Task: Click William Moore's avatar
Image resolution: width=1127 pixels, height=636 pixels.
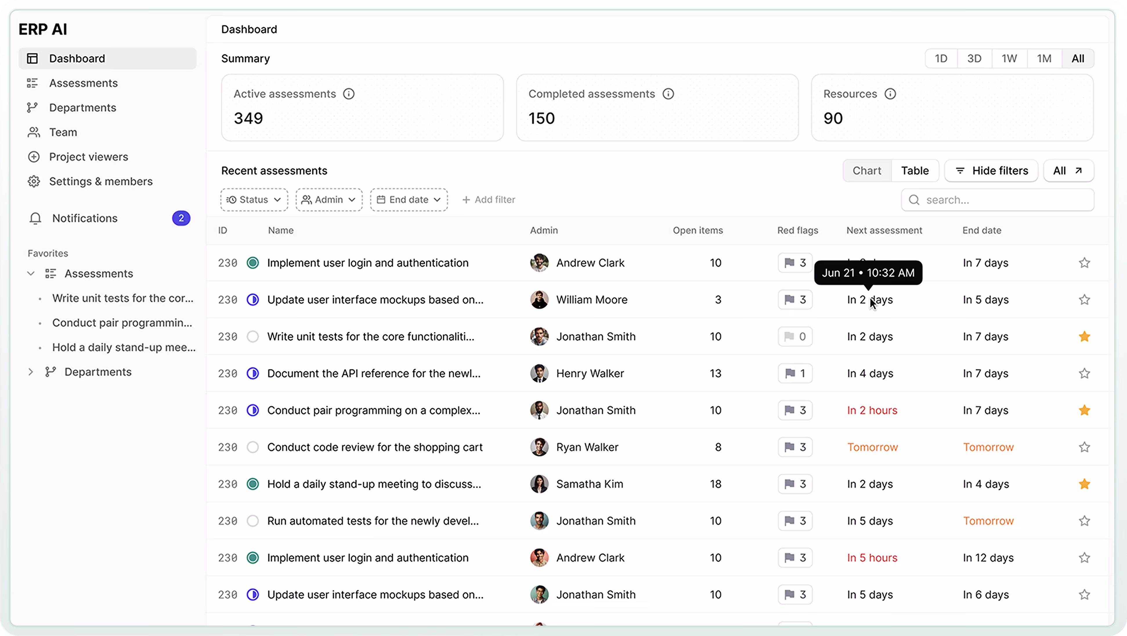Action: click(539, 300)
